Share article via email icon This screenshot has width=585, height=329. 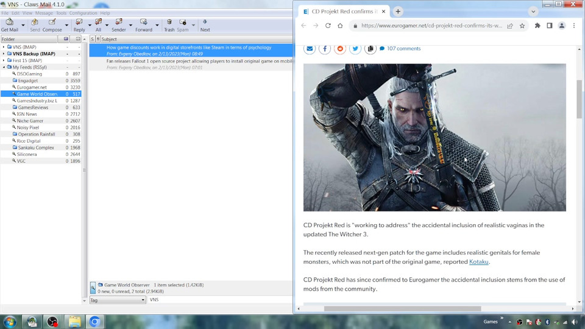310,49
